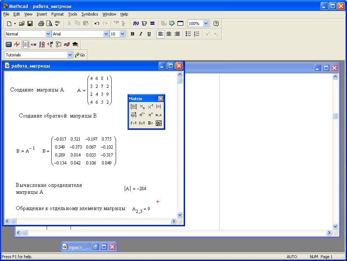Open Symbolic Keyword toolbar graduation cap

(75, 44)
